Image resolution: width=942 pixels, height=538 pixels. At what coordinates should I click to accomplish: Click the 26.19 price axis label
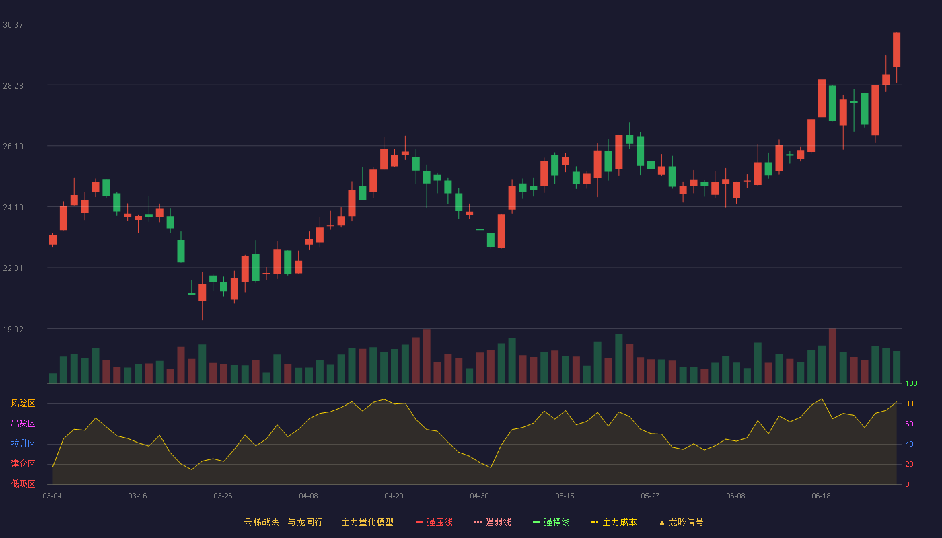(13, 147)
